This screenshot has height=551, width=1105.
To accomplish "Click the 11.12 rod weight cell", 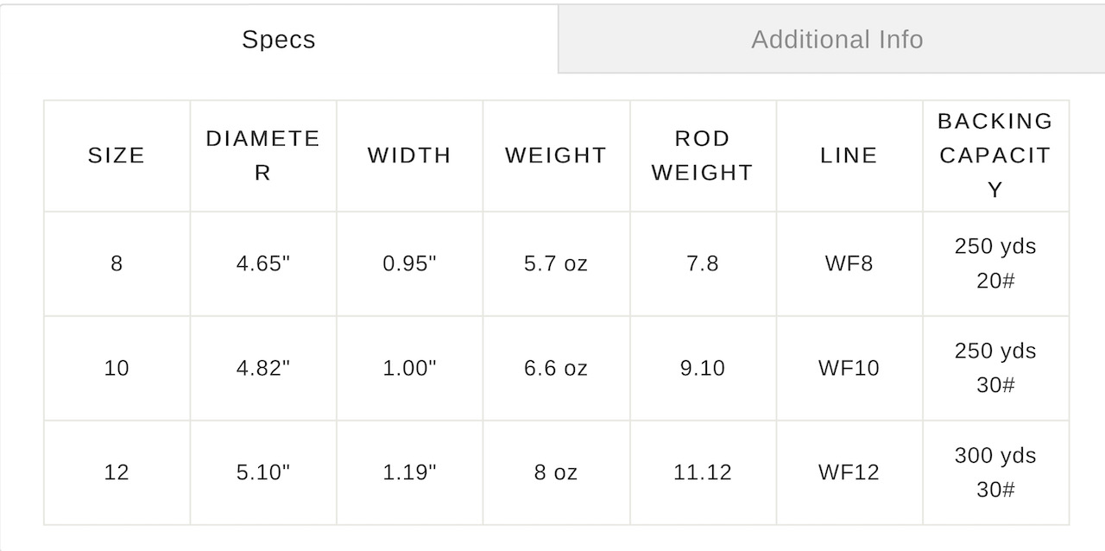I will (702, 472).
